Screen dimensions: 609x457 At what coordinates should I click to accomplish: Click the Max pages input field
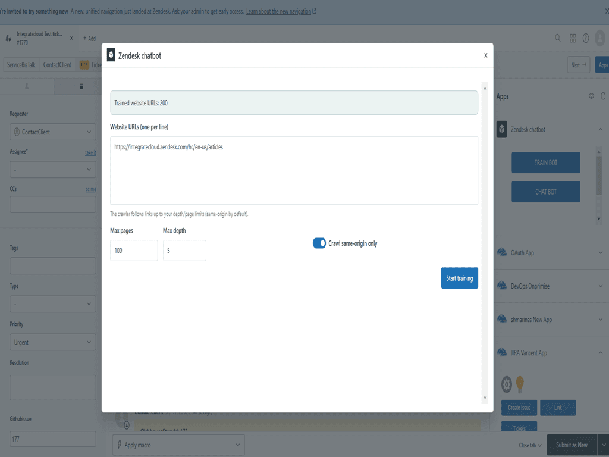click(x=134, y=251)
